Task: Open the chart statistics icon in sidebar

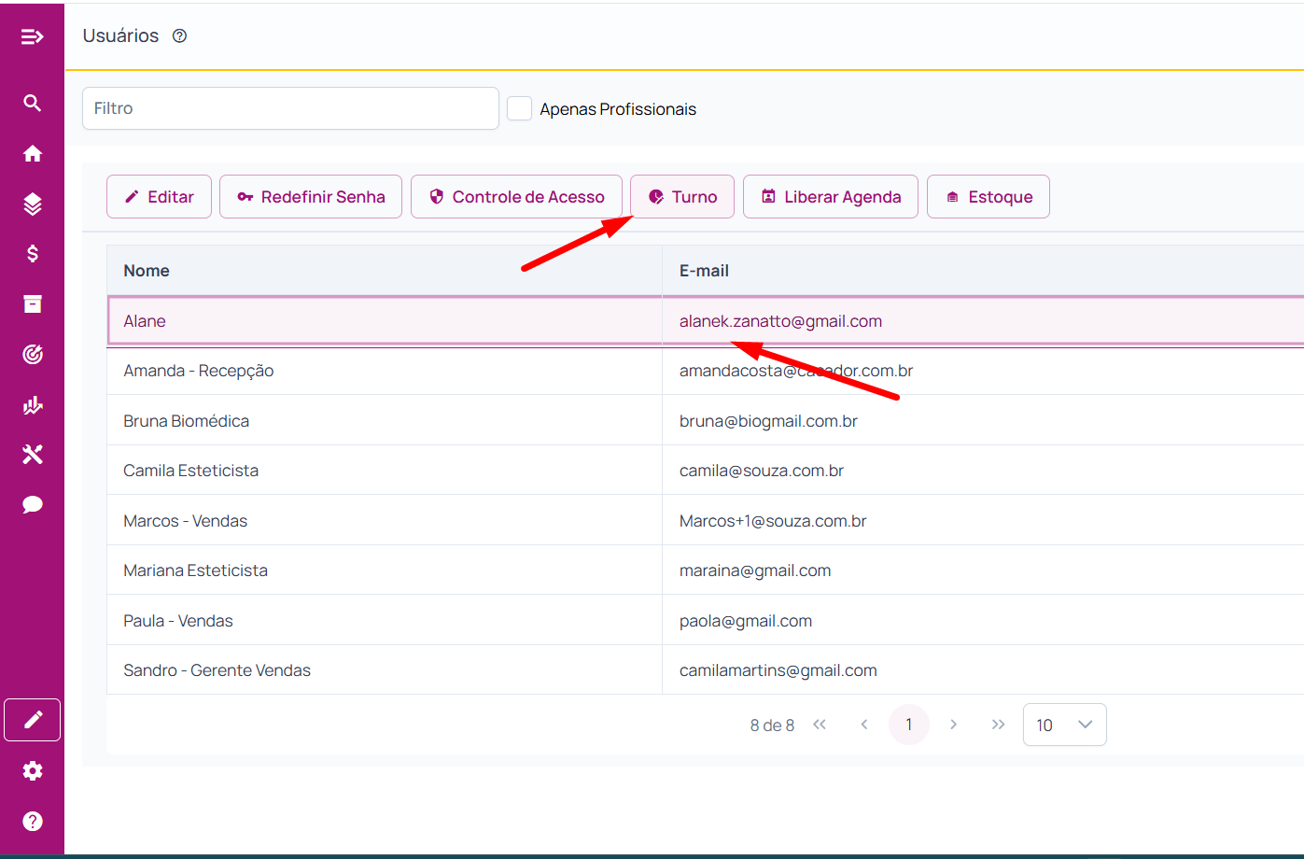Action: click(32, 404)
